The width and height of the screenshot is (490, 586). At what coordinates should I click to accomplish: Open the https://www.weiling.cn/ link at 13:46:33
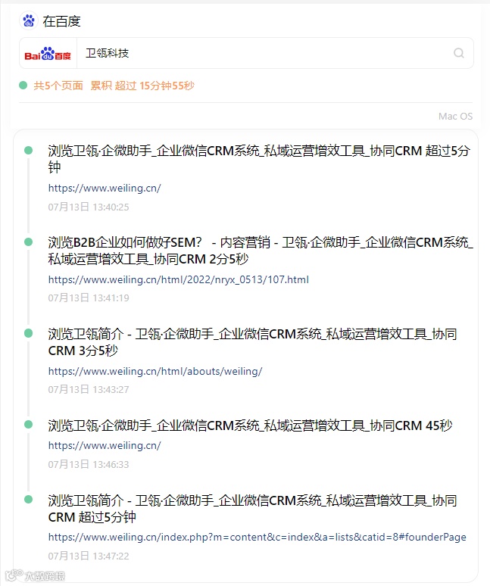pyautogui.click(x=105, y=445)
